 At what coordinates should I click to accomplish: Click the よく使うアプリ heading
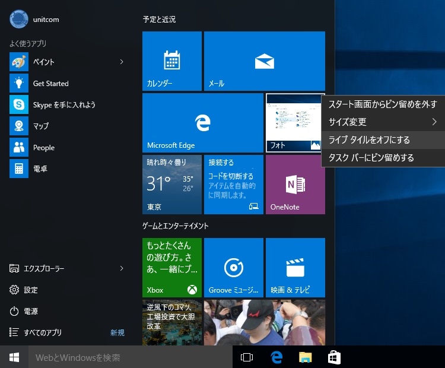point(28,43)
